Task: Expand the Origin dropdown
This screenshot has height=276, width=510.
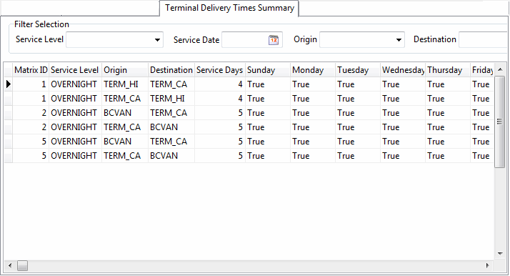Action: pyautogui.click(x=399, y=40)
